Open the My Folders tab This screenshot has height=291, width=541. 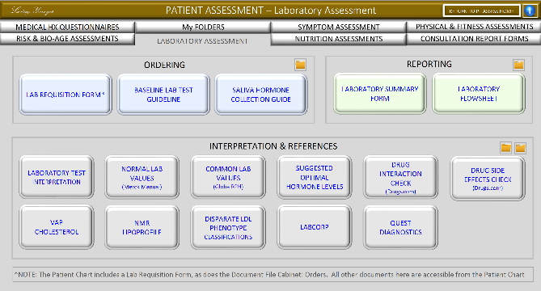point(203,27)
